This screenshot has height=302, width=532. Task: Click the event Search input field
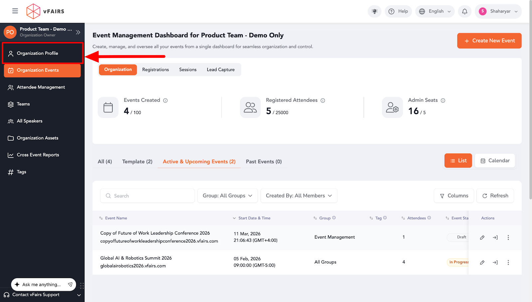tap(147, 196)
